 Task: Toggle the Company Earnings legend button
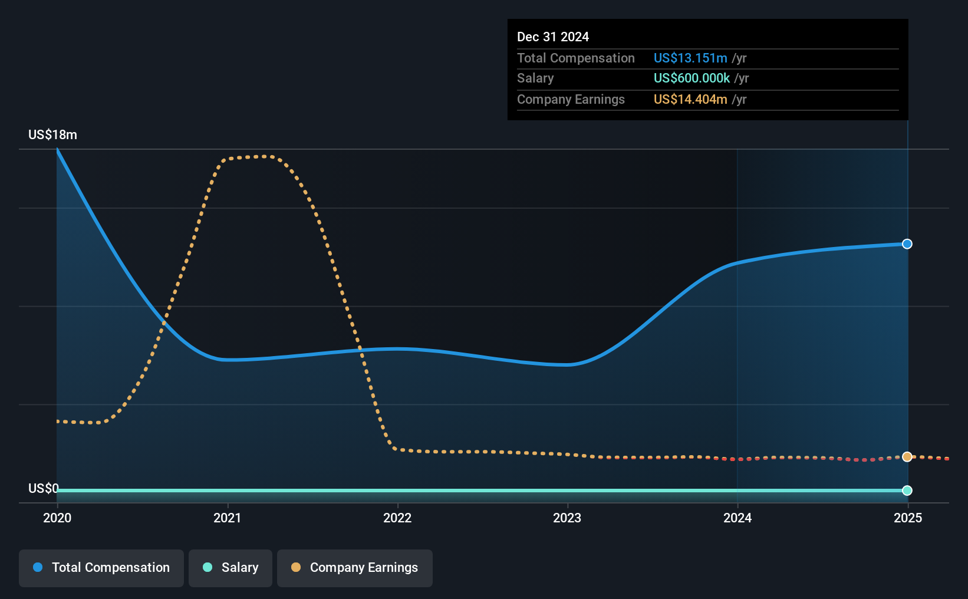click(x=355, y=568)
